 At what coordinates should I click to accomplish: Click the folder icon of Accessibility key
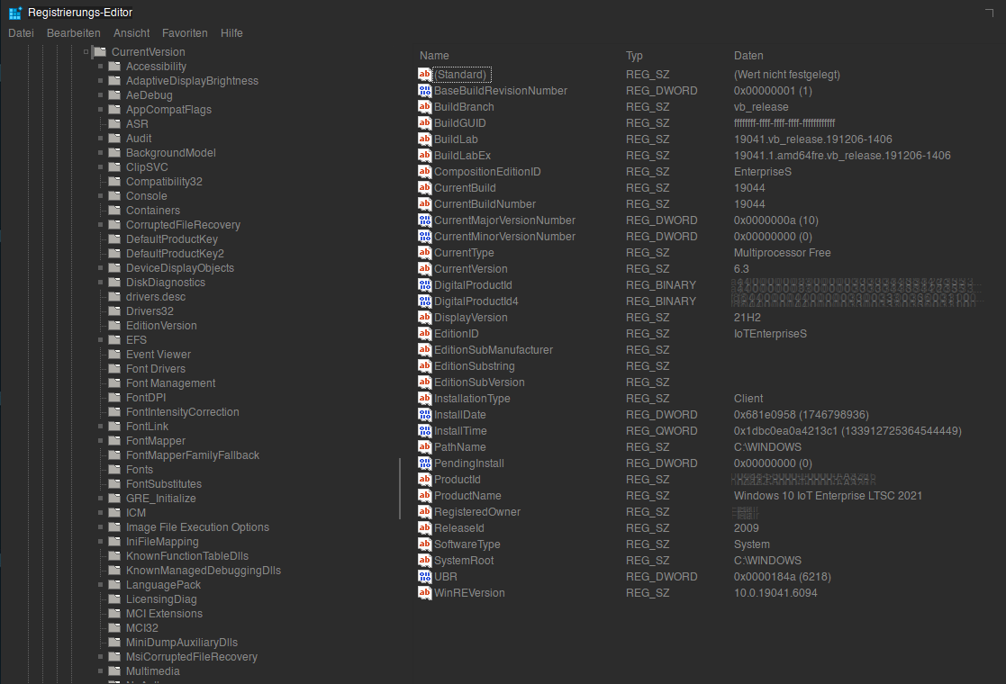click(x=115, y=66)
